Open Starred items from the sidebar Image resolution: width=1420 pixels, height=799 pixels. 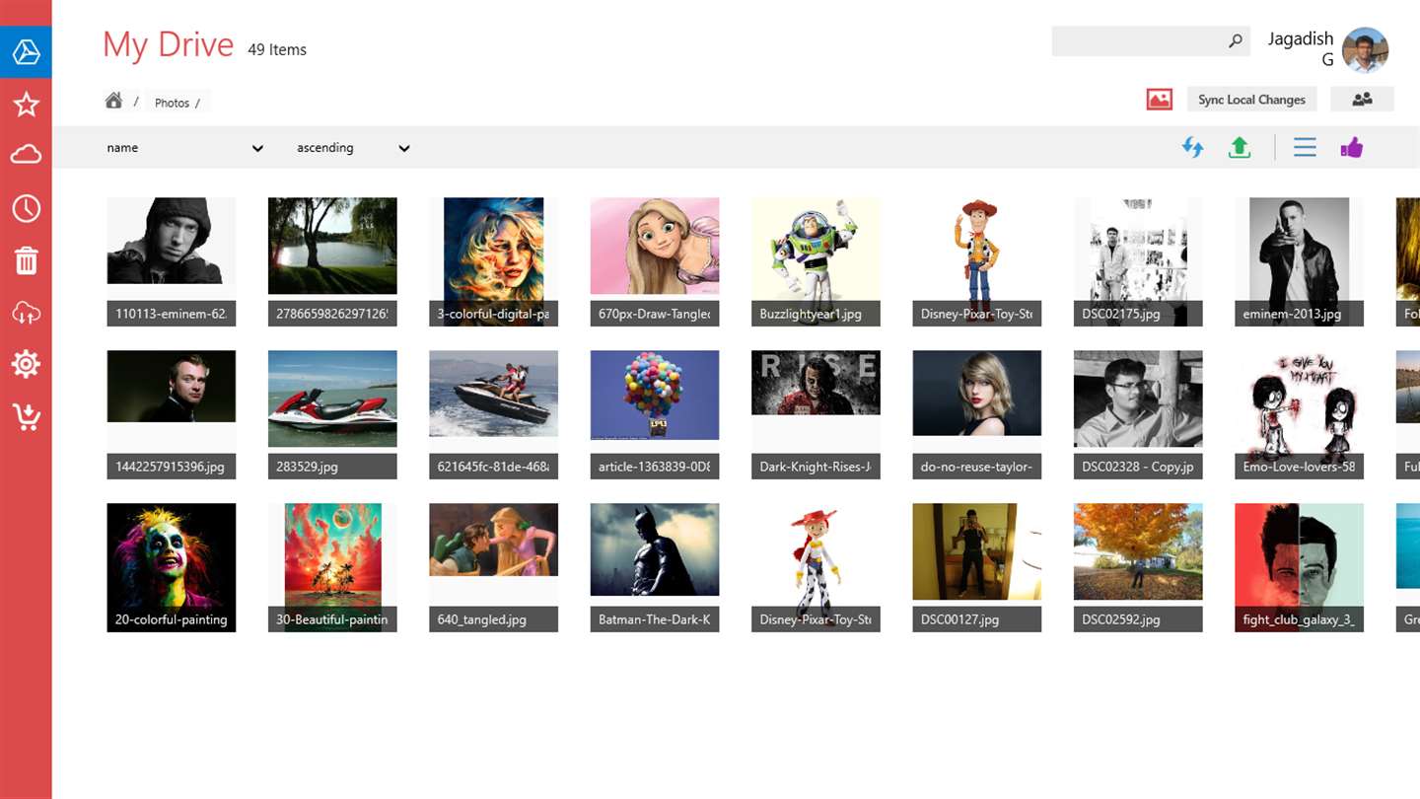pyautogui.click(x=26, y=104)
